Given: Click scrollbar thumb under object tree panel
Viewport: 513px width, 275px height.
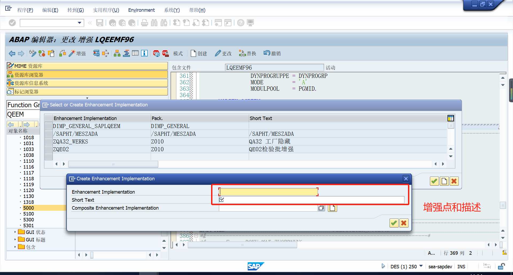Looking at the screenshot, I should tap(92, 255).
